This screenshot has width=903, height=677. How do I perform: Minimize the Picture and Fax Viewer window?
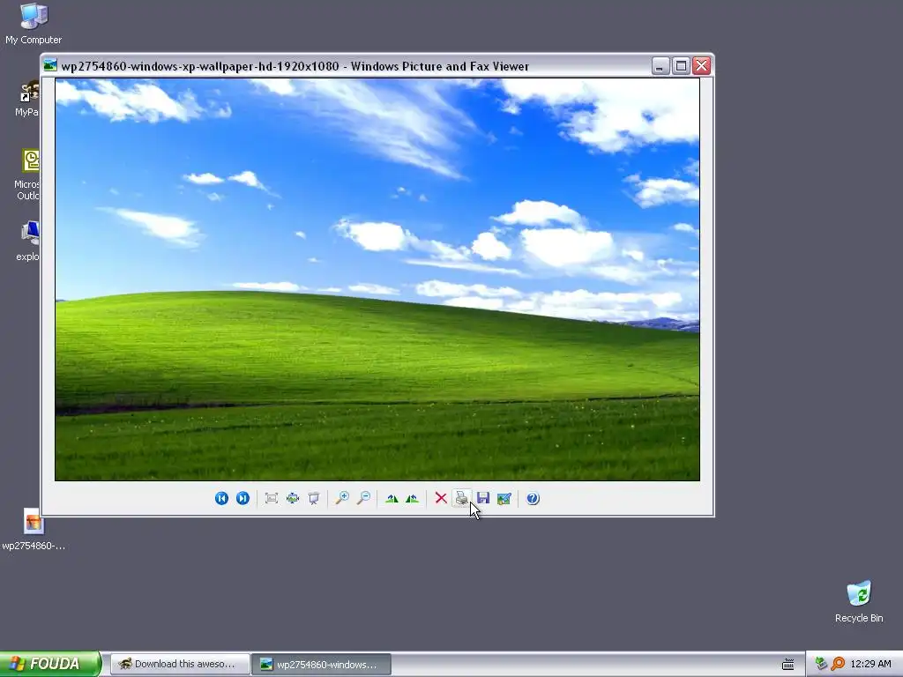coord(660,66)
